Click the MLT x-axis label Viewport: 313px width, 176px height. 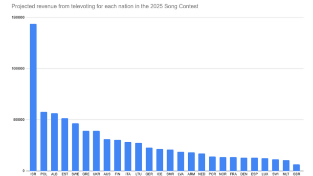point(286,174)
